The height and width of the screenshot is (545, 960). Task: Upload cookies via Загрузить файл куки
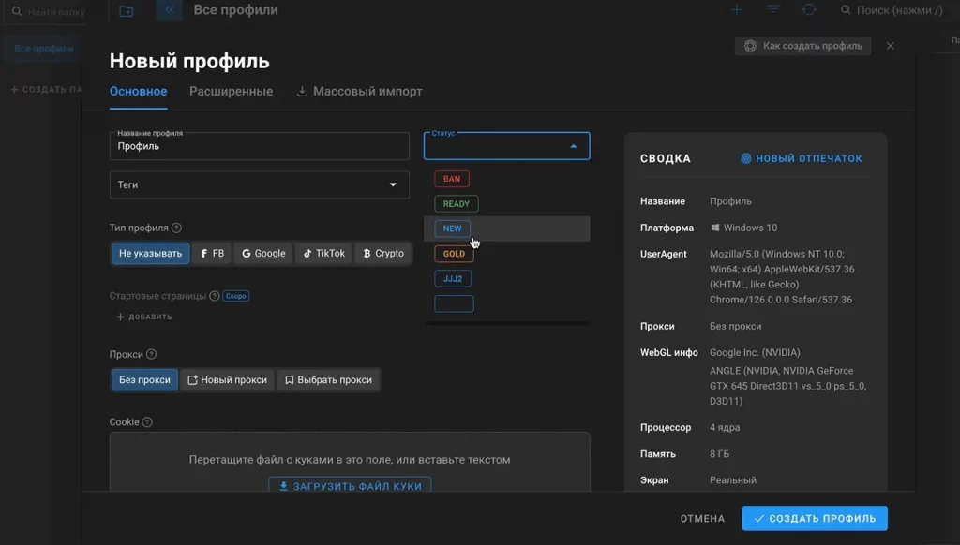(x=349, y=485)
